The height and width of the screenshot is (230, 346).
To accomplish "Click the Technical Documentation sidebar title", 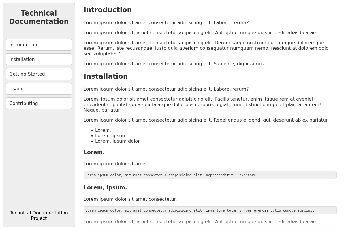I will click(x=39, y=17).
